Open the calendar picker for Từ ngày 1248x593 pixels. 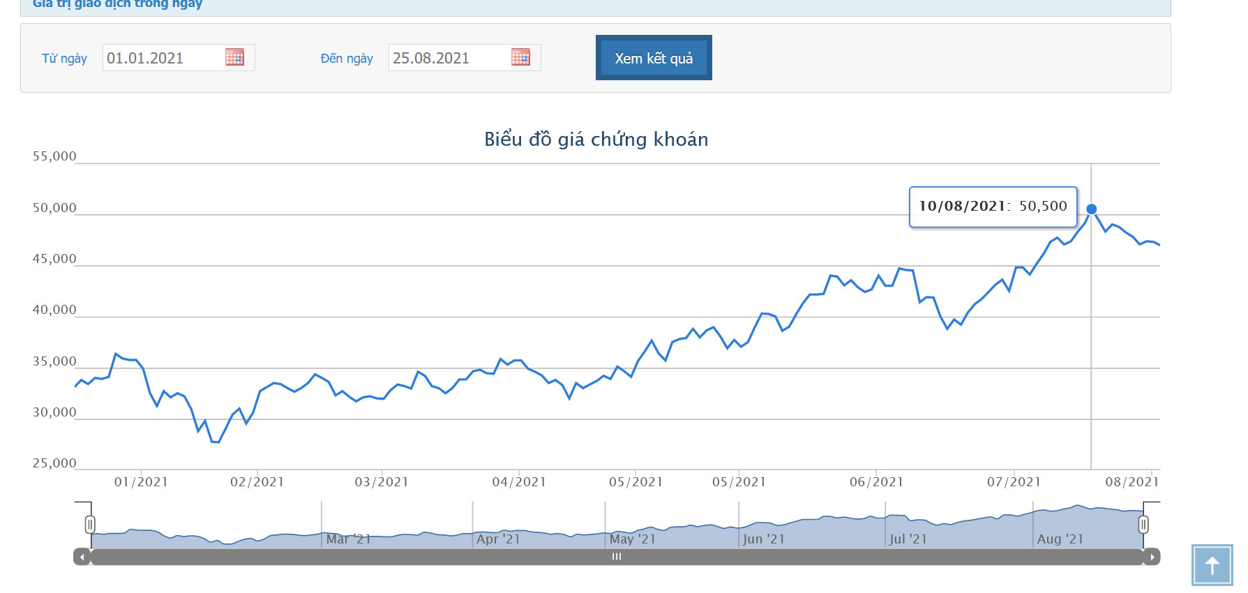[x=234, y=57]
